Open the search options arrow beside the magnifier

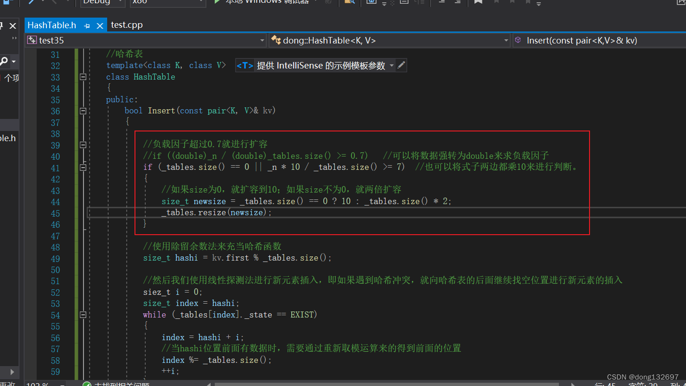[x=13, y=62]
